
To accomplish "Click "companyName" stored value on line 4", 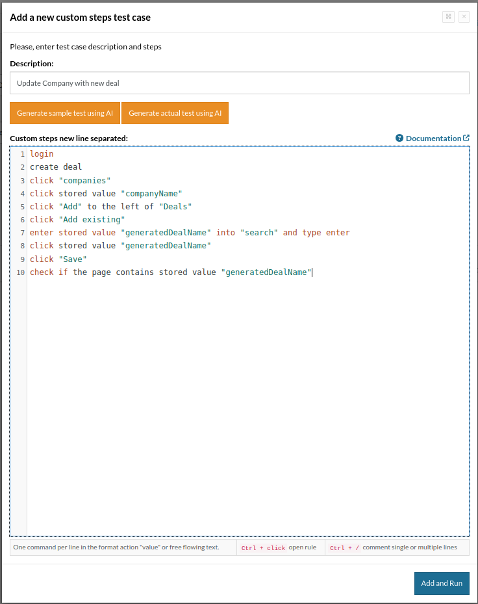I will [x=151, y=194].
